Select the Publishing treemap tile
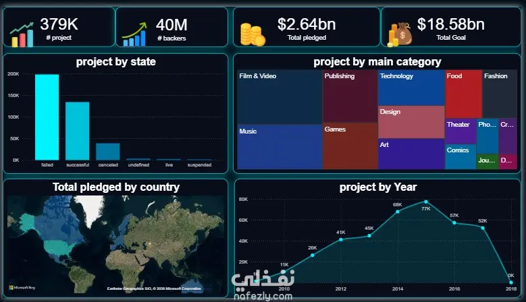 [x=350, y=96]
